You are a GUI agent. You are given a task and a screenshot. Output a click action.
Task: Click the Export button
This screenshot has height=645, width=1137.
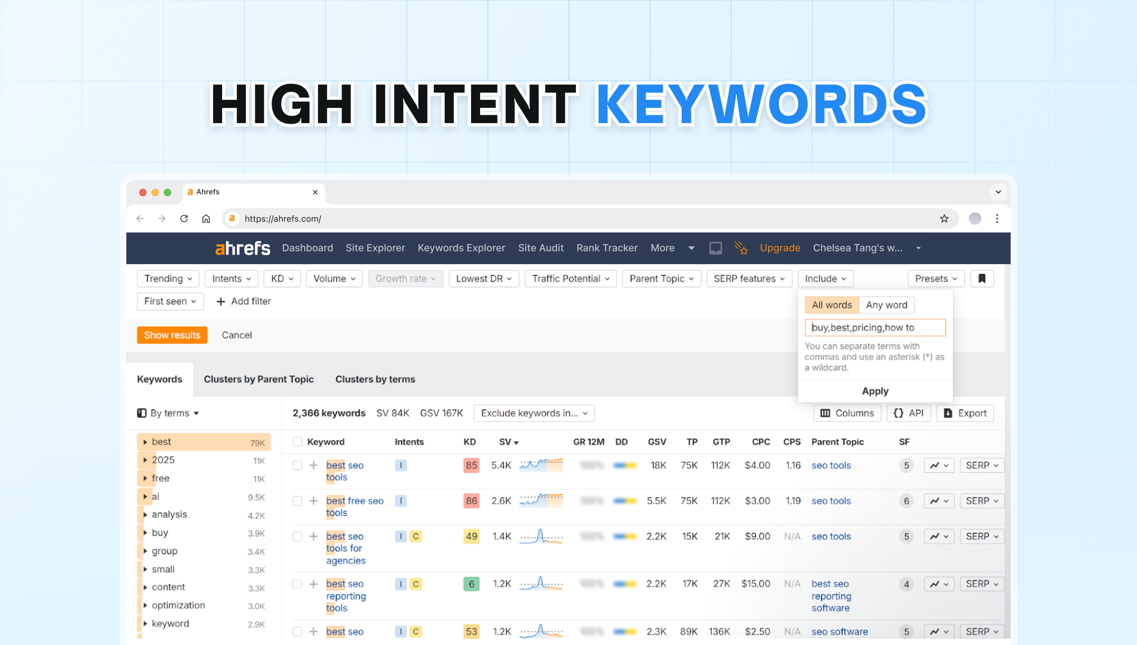pyautogui.click(x=965, y=413)
